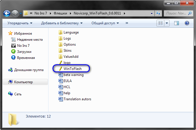This screenshot has width=196, height=130.
Task: Select the Language folder
Action: pos(71,32)
